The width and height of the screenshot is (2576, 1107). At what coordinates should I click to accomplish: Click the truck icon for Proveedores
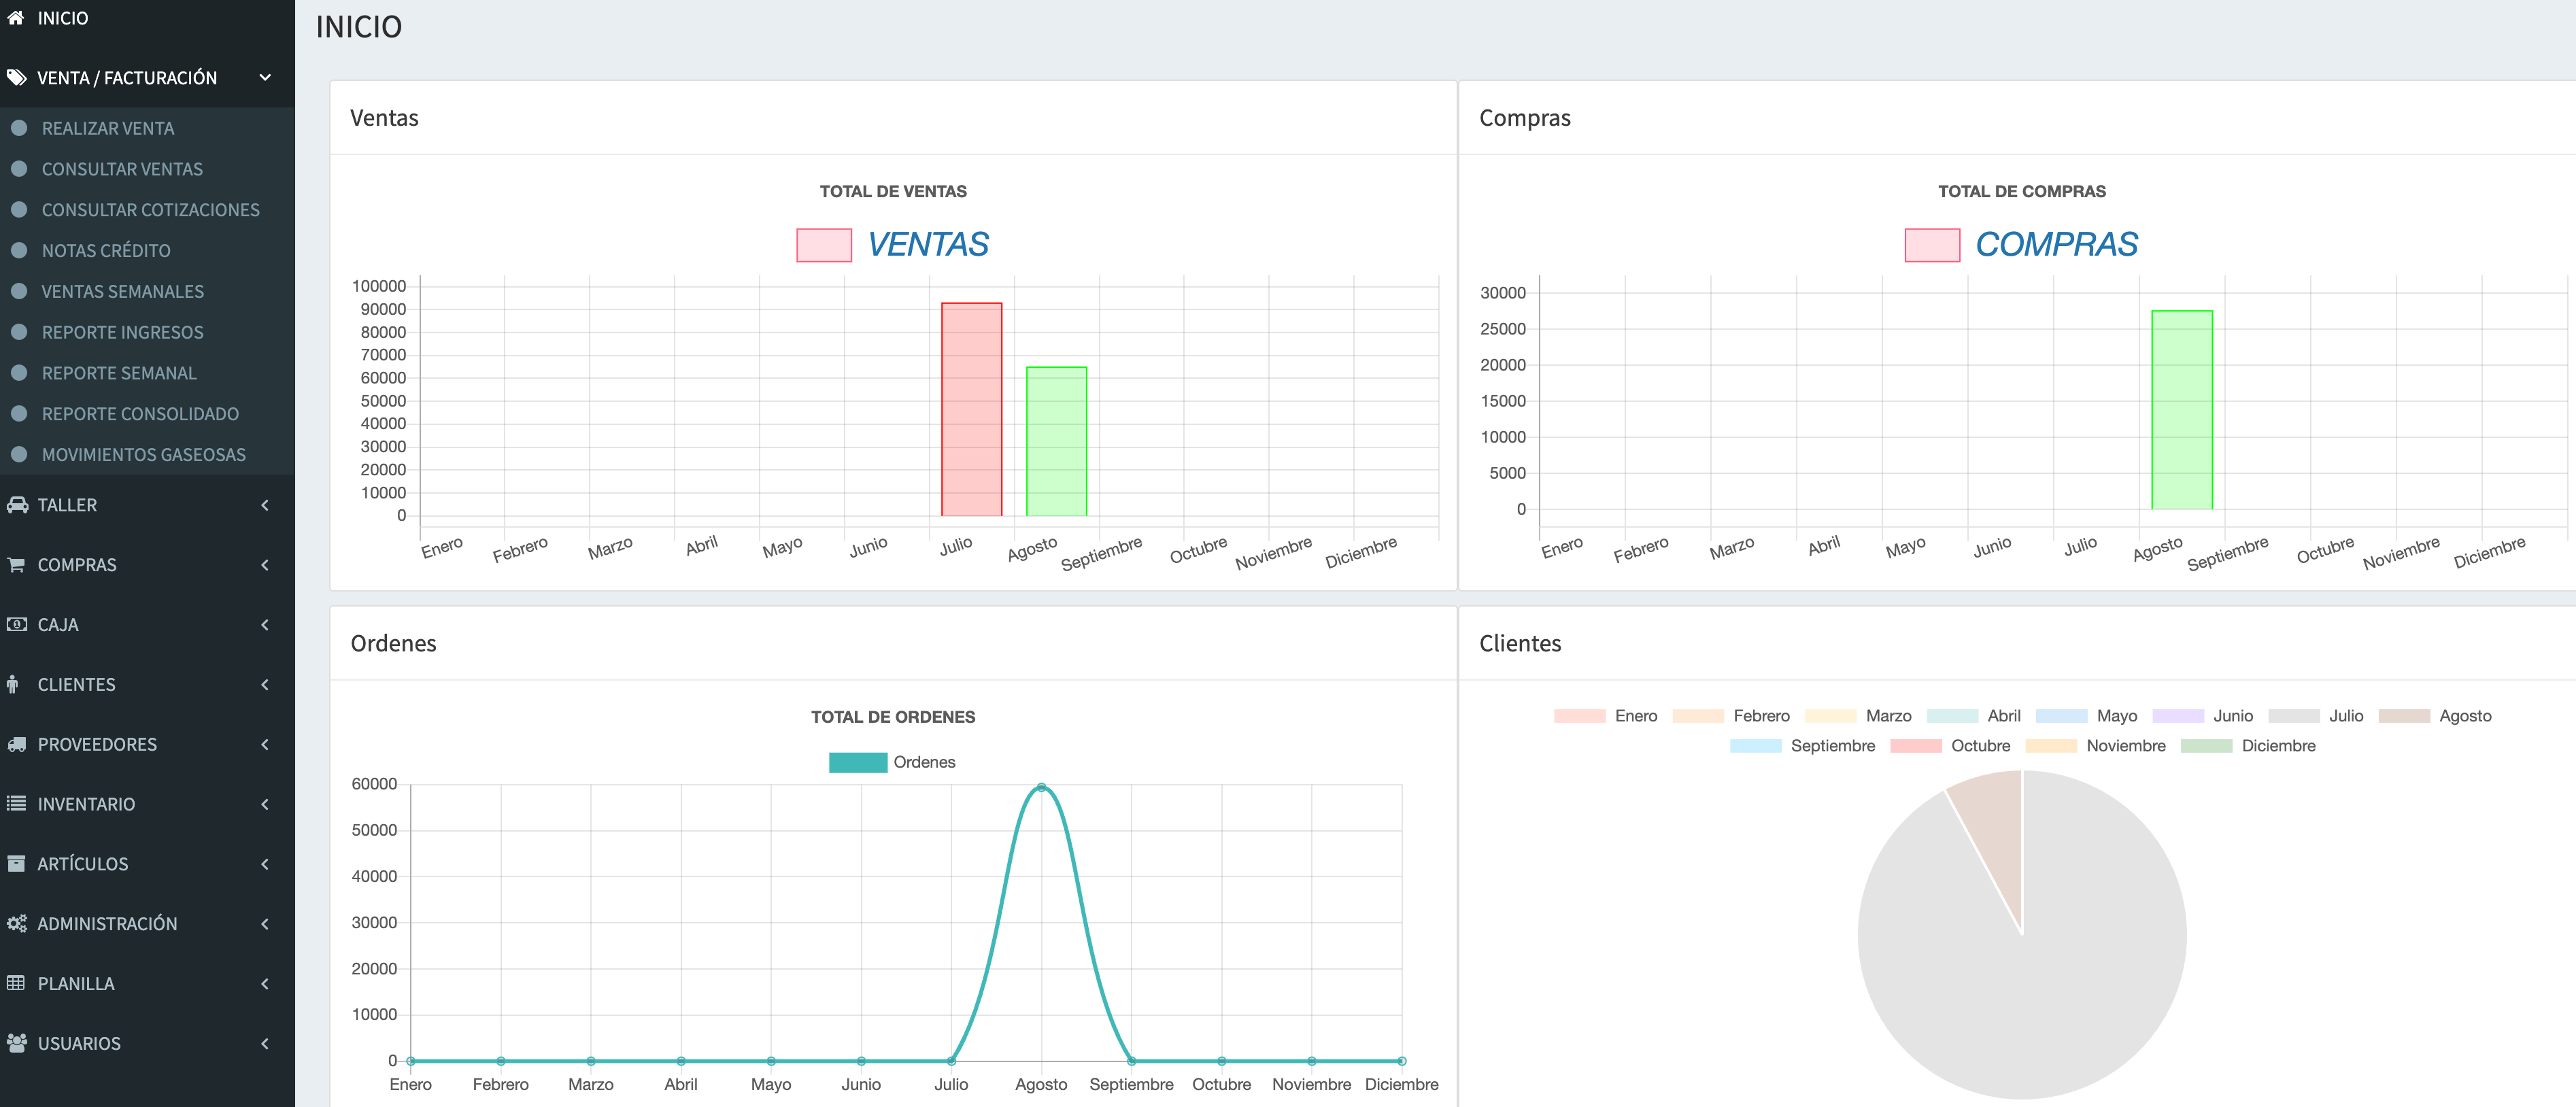(16, 745)
